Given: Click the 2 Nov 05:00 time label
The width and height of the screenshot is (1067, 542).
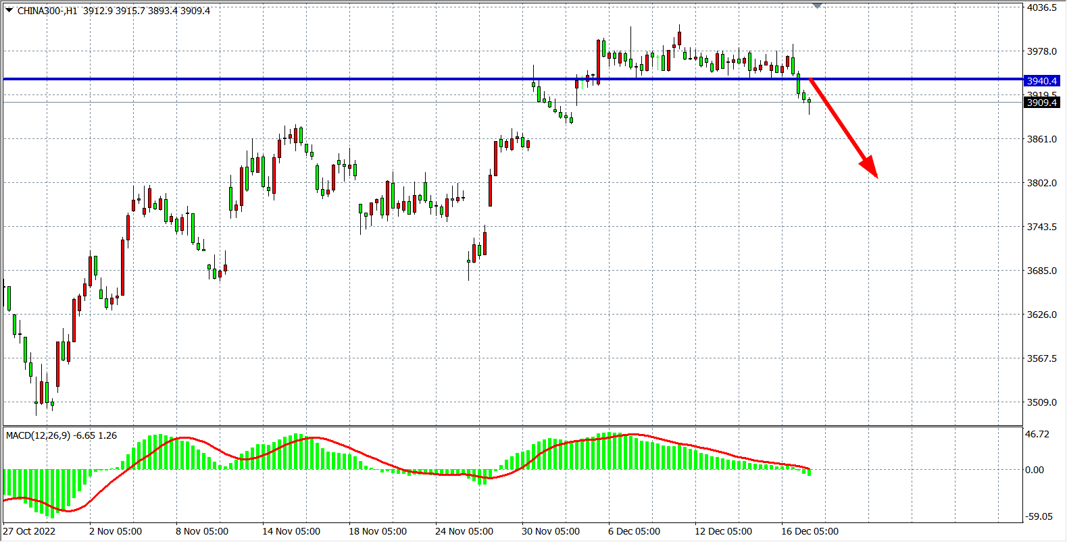Looking at the screenshot, I should [x=116, y=531].
